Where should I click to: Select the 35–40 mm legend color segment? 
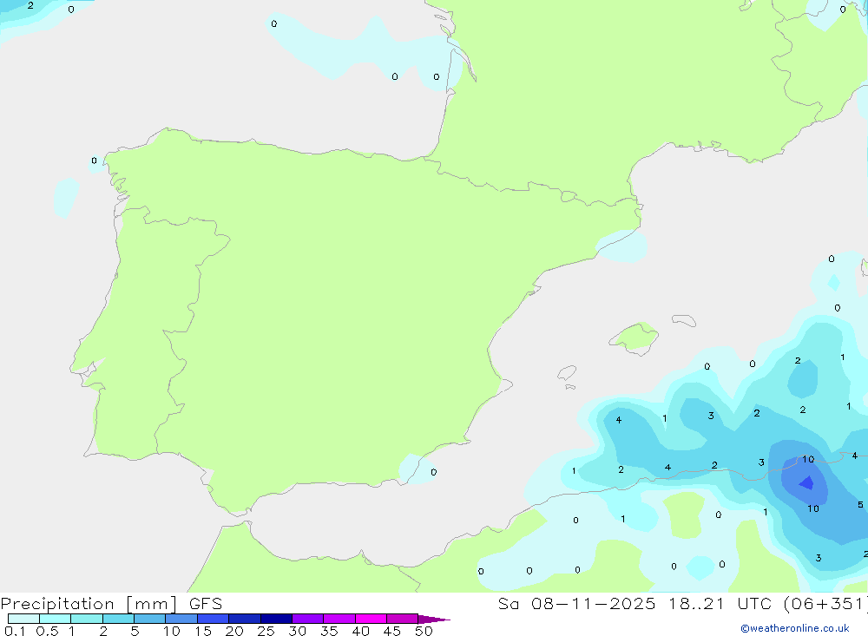(x=339, y=619)
